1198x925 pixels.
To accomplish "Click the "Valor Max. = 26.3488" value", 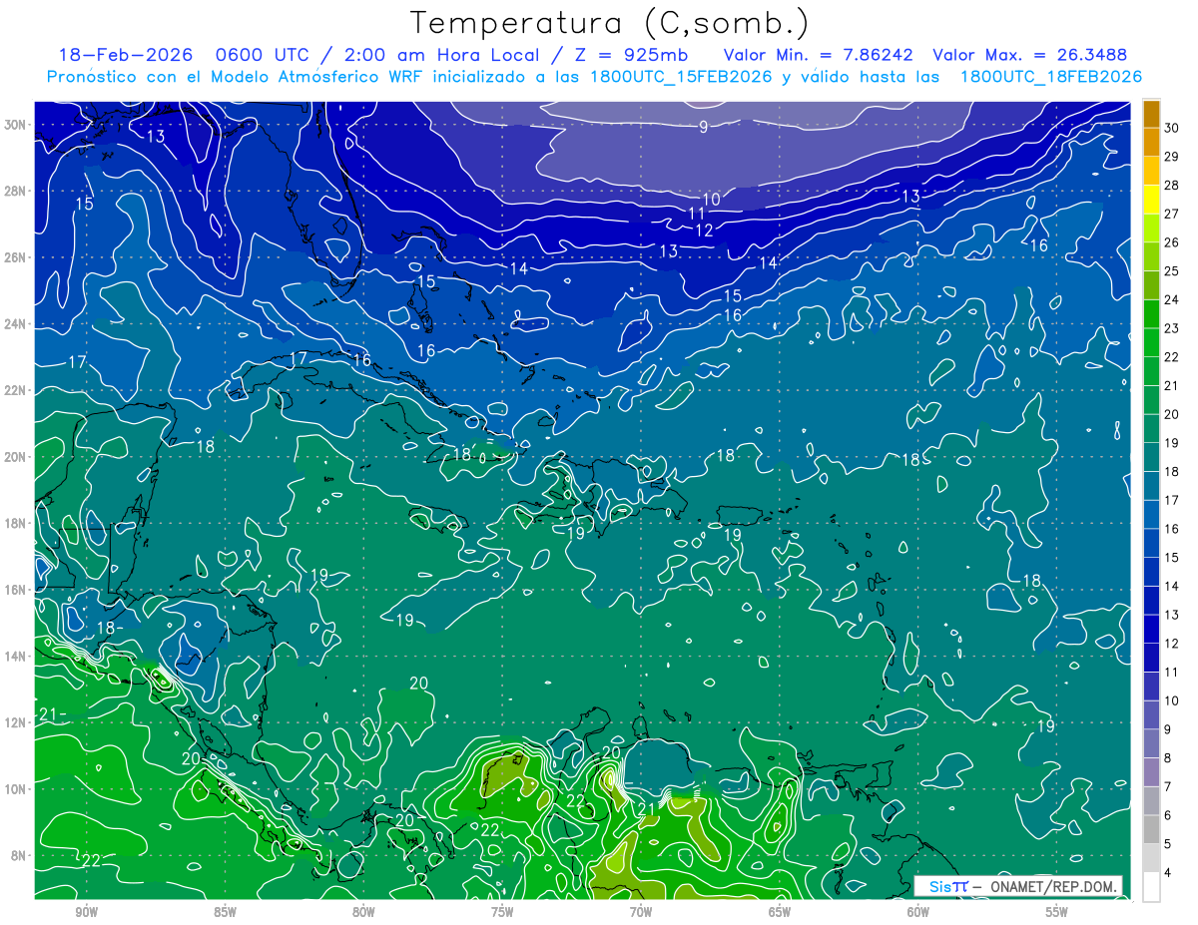I will (x=1030, y=55).
